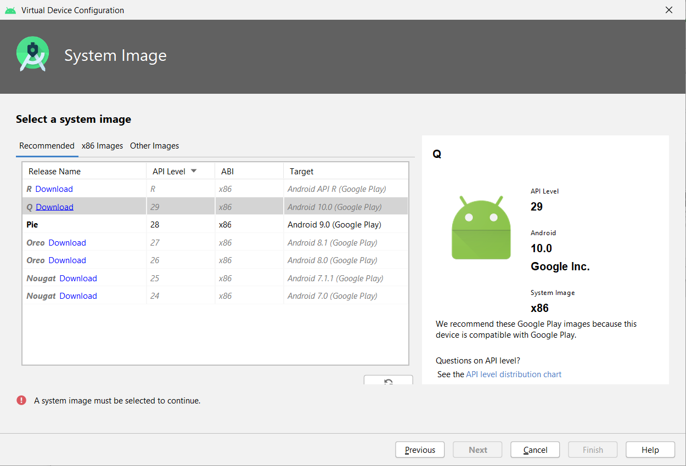This screenshot has height=466, width=686.
Task: Click the Previous button
Action: pos(420,450)
